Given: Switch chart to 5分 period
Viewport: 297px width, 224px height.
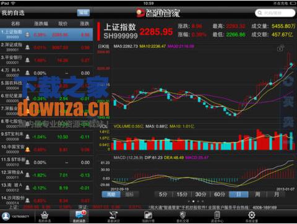Looking at the screenshot, I should coord(163,194).
